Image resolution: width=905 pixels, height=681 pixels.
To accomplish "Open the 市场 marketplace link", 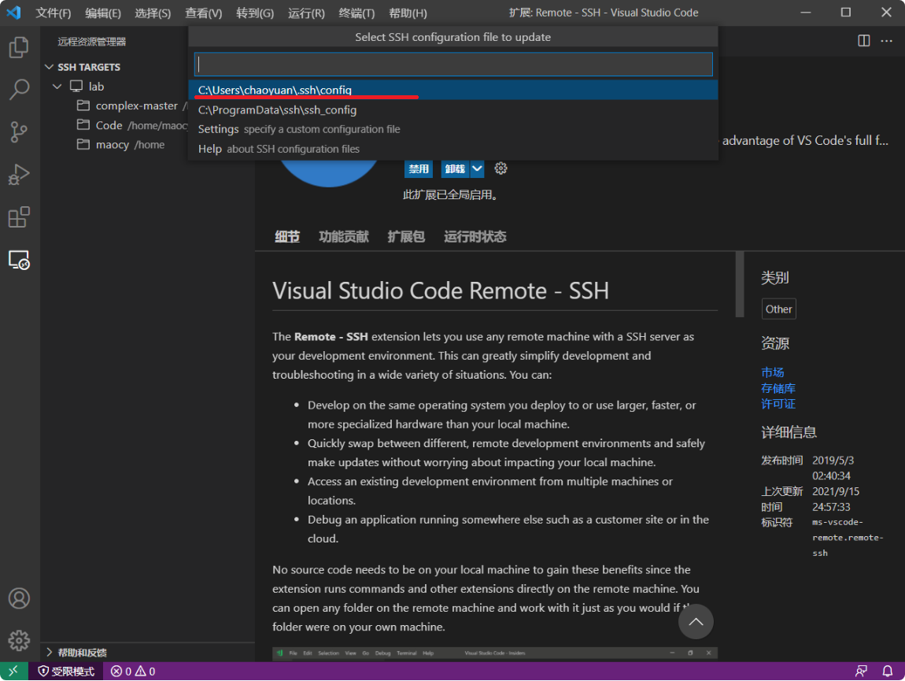I will point(772,372).
